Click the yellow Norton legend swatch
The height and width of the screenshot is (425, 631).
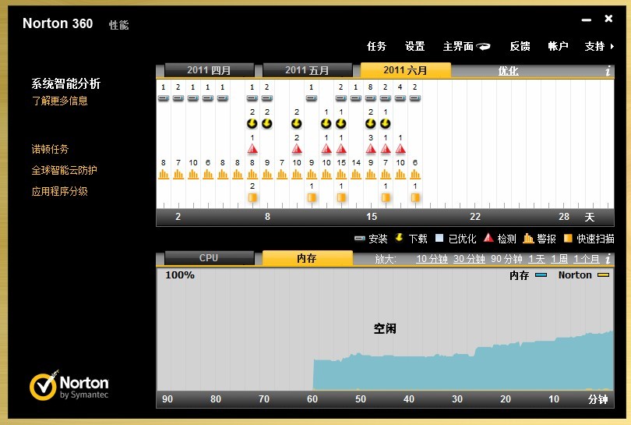(x=603, y=275)
